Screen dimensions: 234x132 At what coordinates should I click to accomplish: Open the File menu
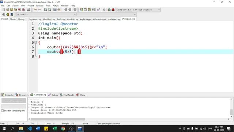coord(3,6)
